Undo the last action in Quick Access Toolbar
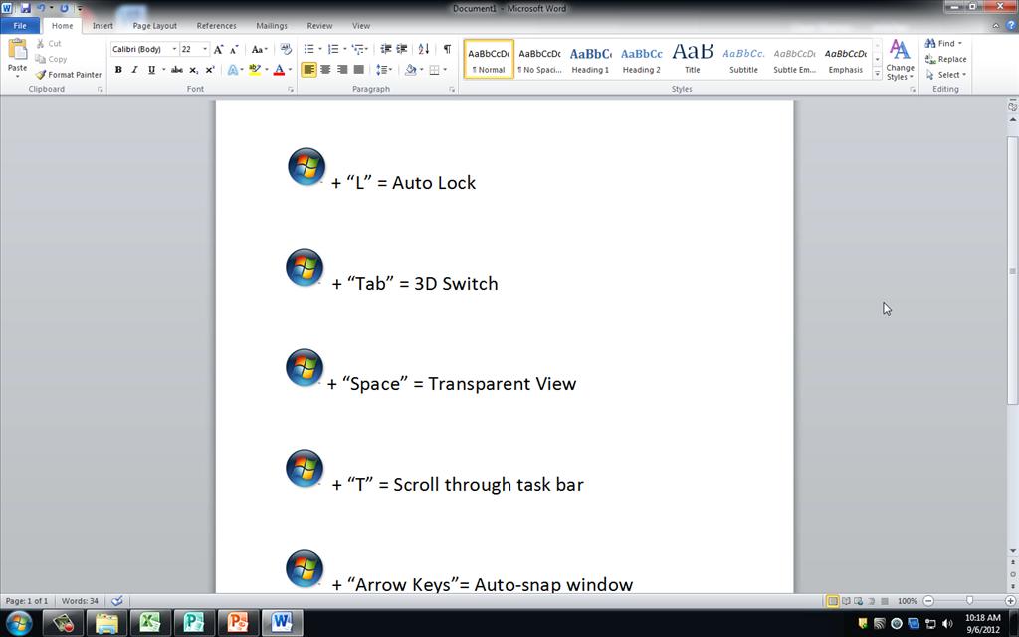This screenshot has height=637, width=1019. [42, 8]
